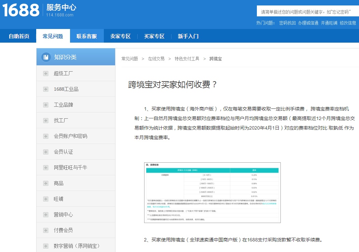This screenshot has height=252, width=359.
Task: Open the 数字营销（原网销宝）category label
Action: [77, 246]
